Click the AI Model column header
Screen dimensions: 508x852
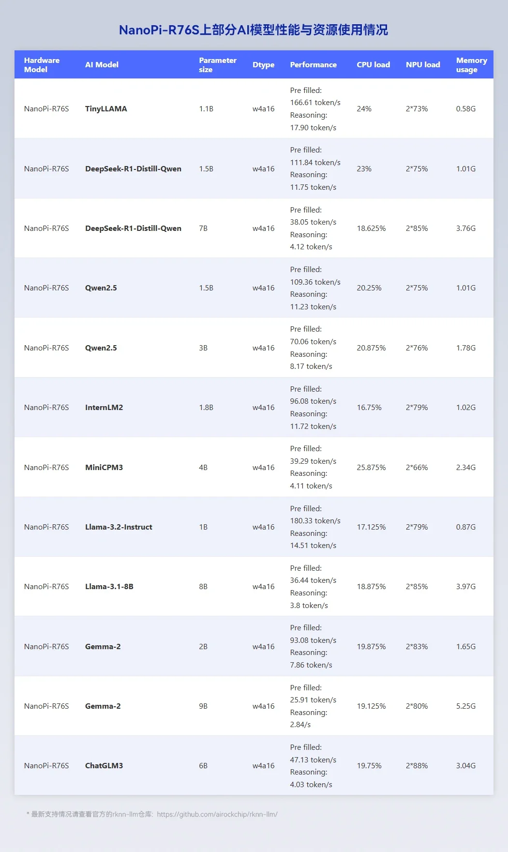click(x=102, y=65)
